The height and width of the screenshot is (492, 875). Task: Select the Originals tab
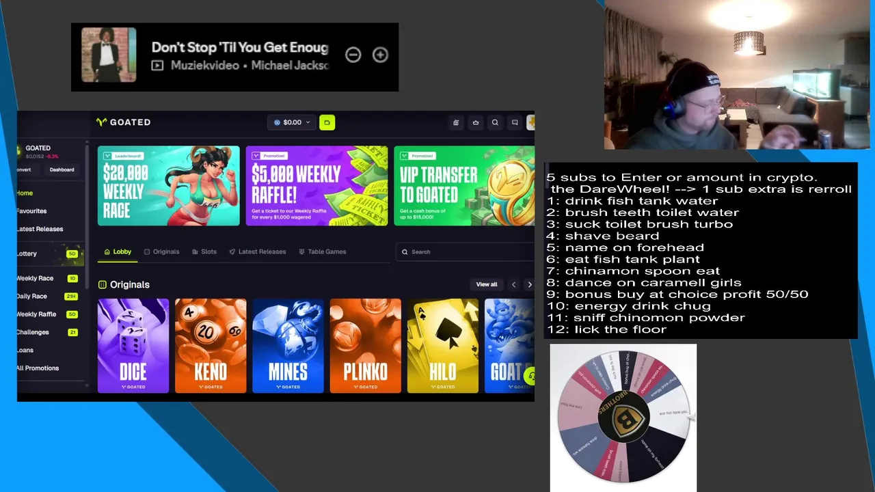tap(161, 251)
